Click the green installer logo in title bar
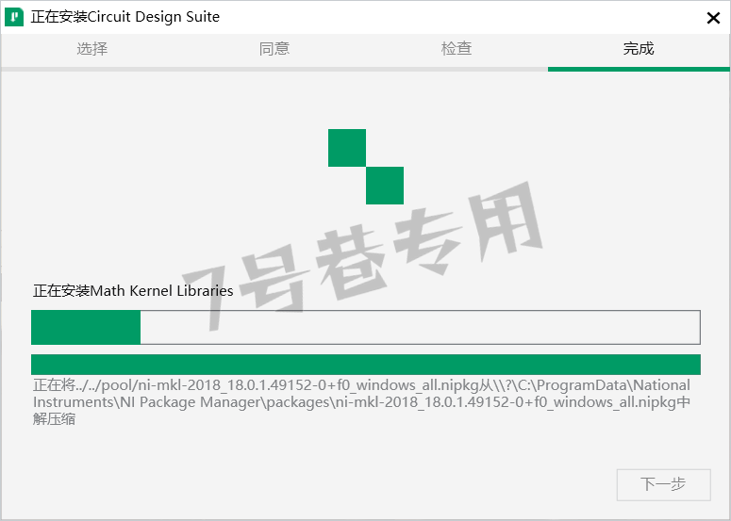The image size is (731, 521). (14, 17)
